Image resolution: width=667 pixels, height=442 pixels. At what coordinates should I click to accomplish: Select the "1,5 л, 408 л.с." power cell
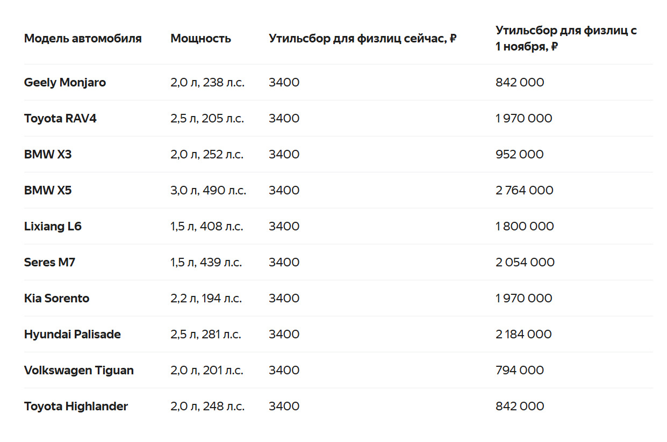click(x=207, y=227)
